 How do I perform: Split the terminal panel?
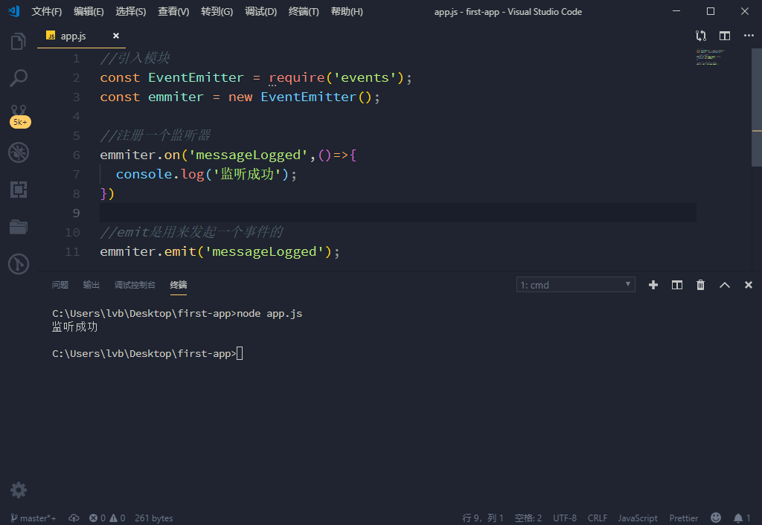(677, 285)
